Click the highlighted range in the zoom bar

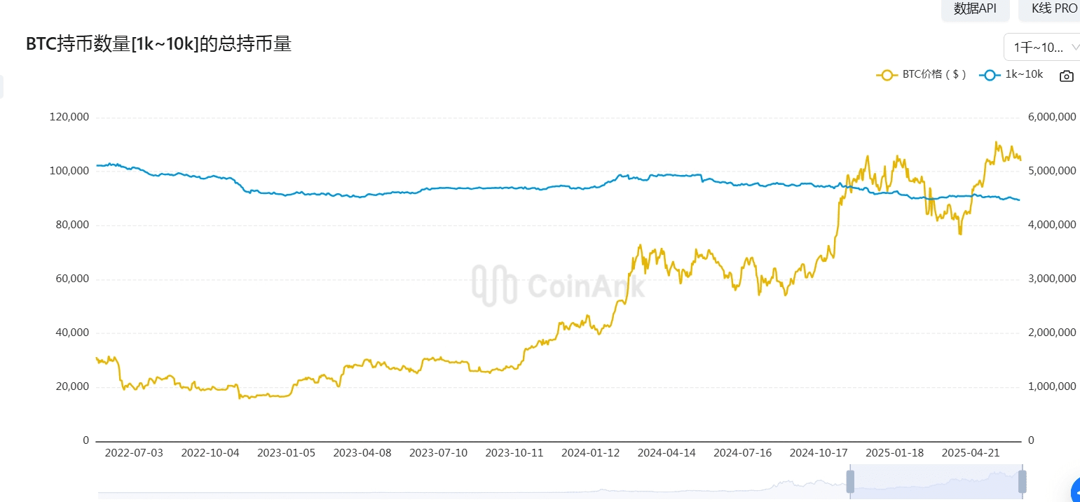pyautogui.click(x=936, y=482)
